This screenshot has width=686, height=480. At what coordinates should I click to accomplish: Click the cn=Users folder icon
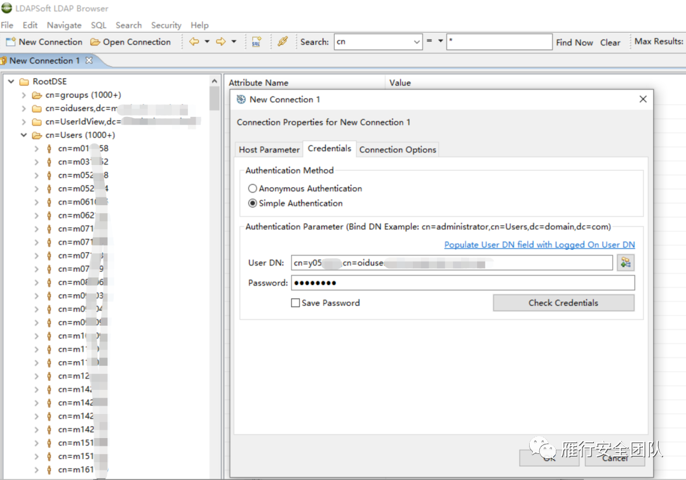37,135
